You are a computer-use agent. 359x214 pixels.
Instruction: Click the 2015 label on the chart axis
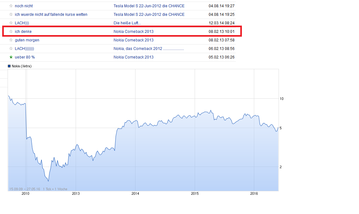(x=195, y=193)
